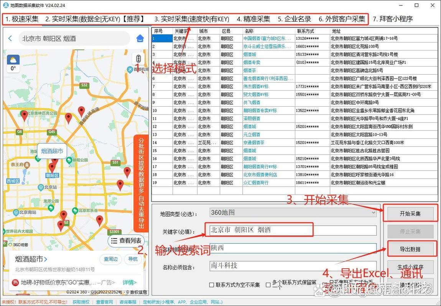Viewport: 441px width, 306px height.
Task: Expand 烟酒超市 details chevron
Action: 46,259
